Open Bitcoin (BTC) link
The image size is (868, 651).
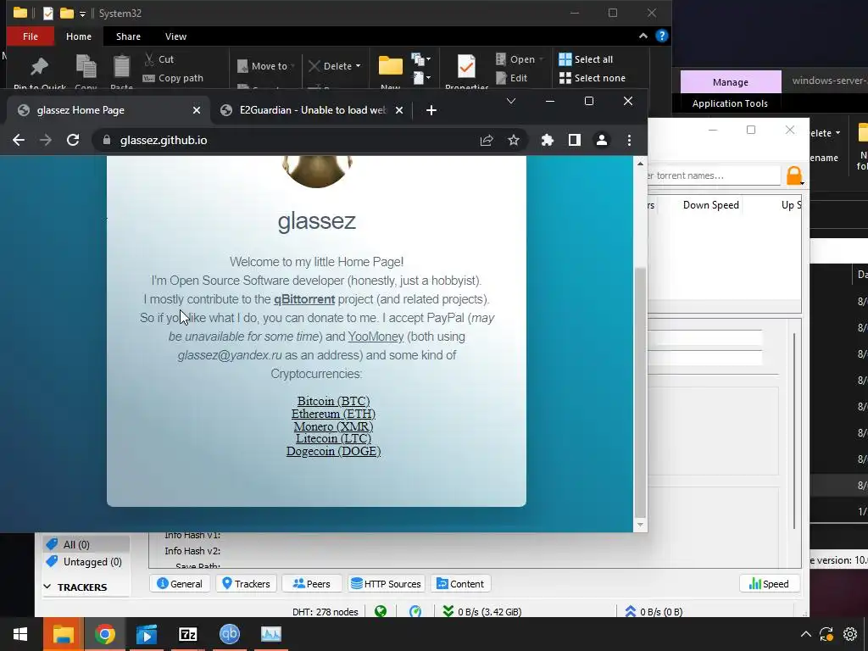tap(333, 401)
